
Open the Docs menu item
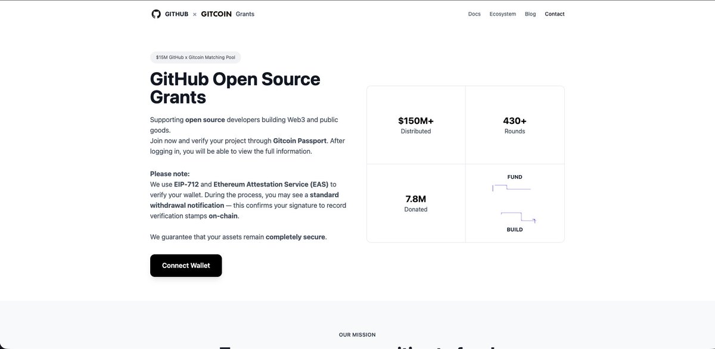pyautogui.click(x=474, y=14)
